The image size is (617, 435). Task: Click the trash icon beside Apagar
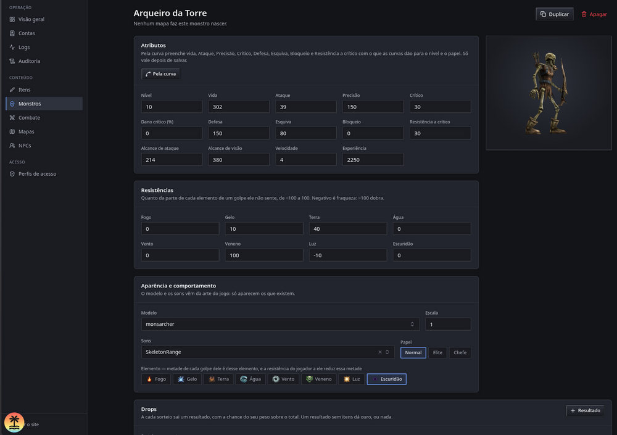click(584, 14)
